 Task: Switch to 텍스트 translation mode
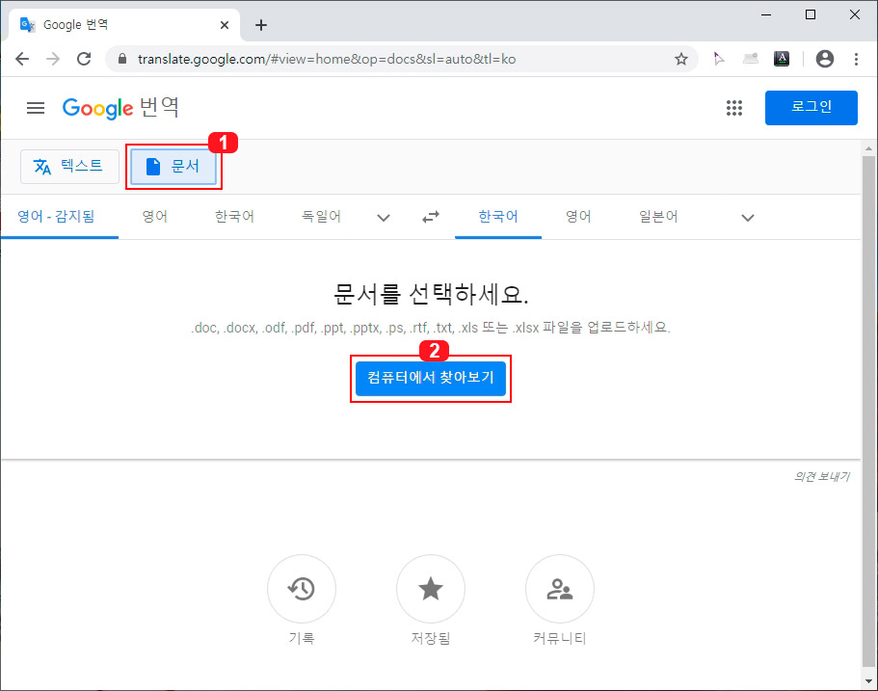pos(69,167)
